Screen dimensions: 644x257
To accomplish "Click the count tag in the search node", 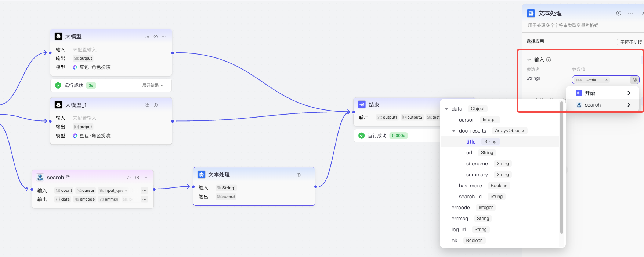I will click(x=64, y=190).
